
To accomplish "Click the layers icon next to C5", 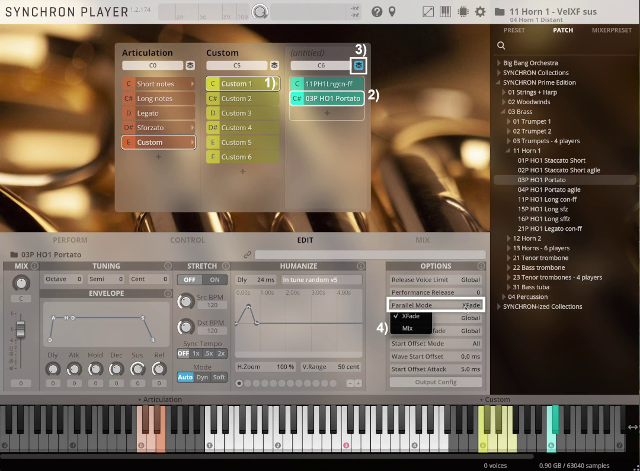I will (274, 65).
